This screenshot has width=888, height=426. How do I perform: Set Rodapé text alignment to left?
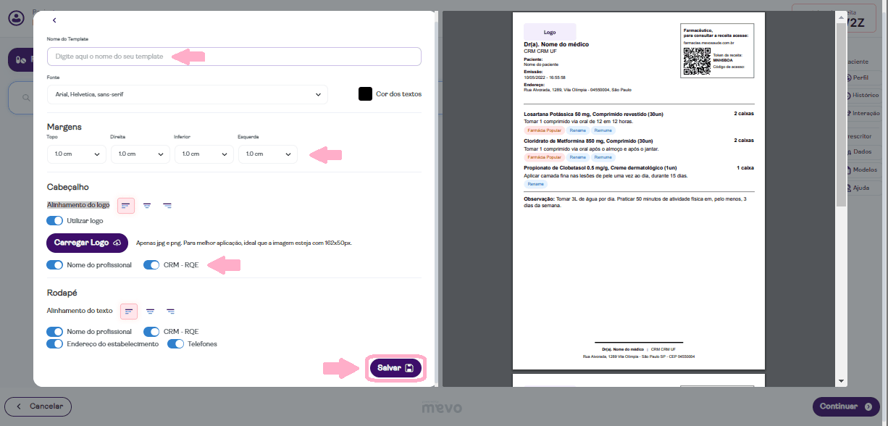[x=129, y=311]
